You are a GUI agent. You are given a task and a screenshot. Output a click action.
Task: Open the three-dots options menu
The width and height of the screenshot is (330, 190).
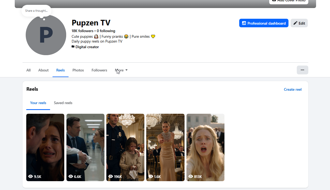coord(302,70)
